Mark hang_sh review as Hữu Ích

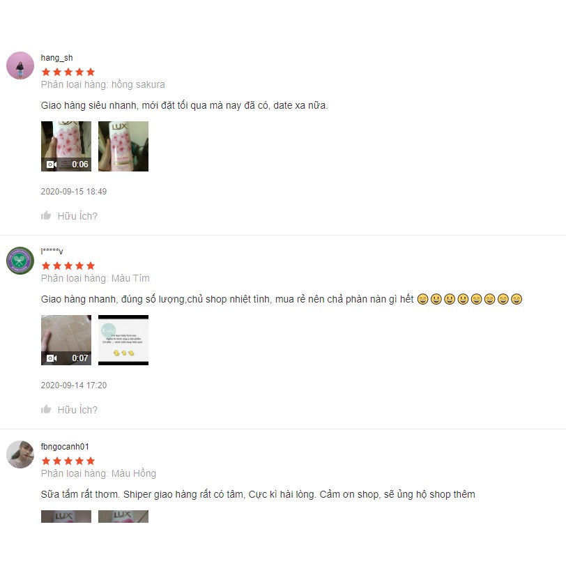coord(77,216)
